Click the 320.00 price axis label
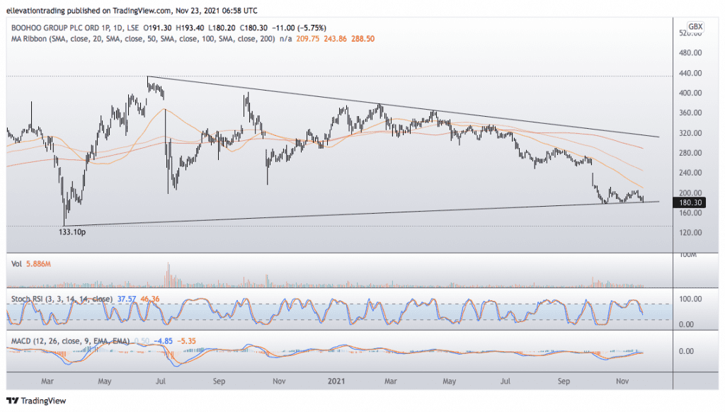 coord(690,133)
